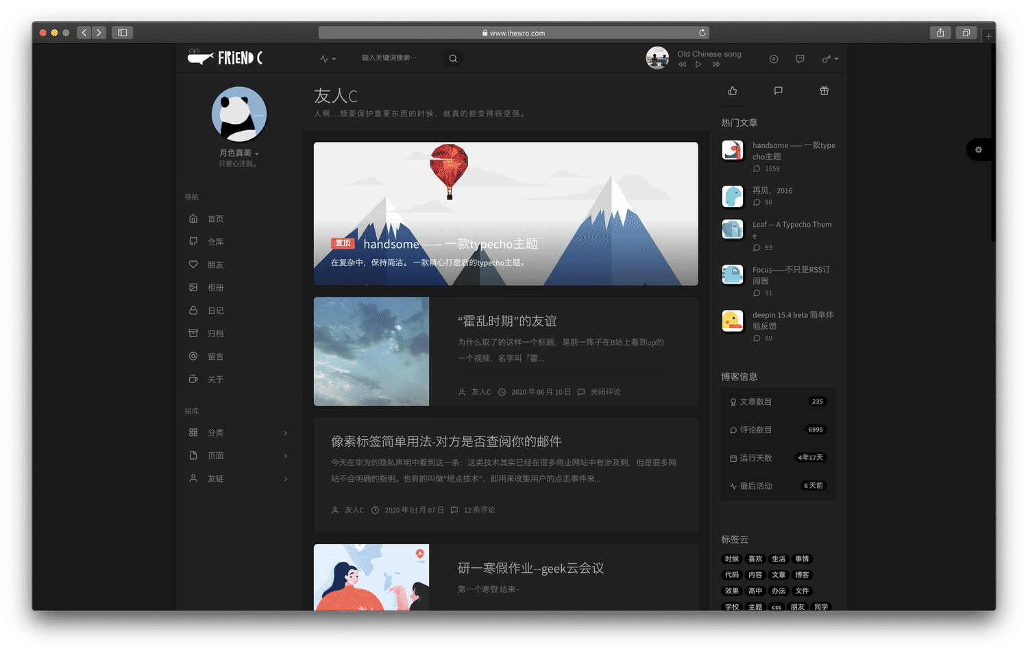Click the music player album avatar
1028x653 pixels.
(x=657, y=58)
